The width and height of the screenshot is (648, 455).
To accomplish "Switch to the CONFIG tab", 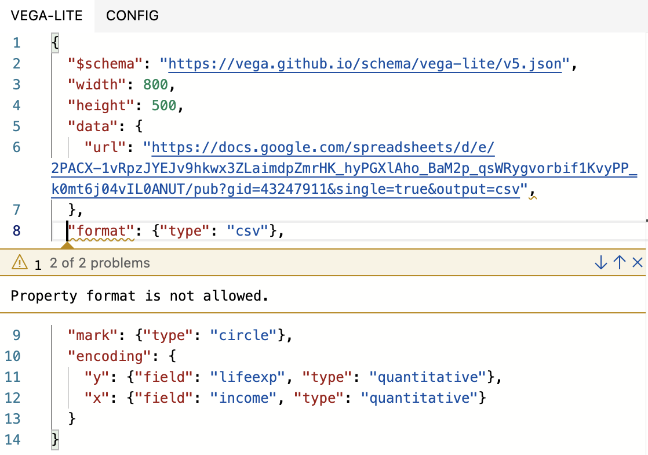I will [x=132, y=16].
